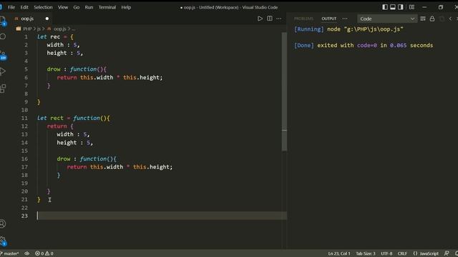Click 'rect' variable on line 11
The image size is (458, 257).
coord(57,118)
